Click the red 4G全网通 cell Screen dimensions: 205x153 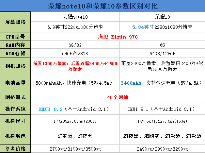pyautogui.click(x=118, y=97)
